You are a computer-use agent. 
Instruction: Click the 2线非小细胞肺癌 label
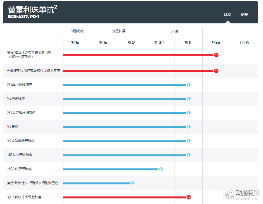tap(20, 85)
